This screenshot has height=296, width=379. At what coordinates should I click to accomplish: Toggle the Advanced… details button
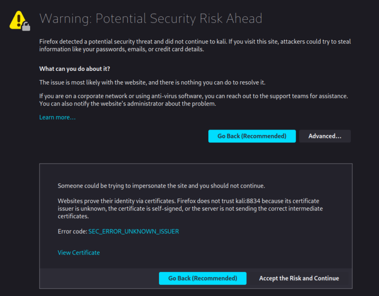point(325,136)
